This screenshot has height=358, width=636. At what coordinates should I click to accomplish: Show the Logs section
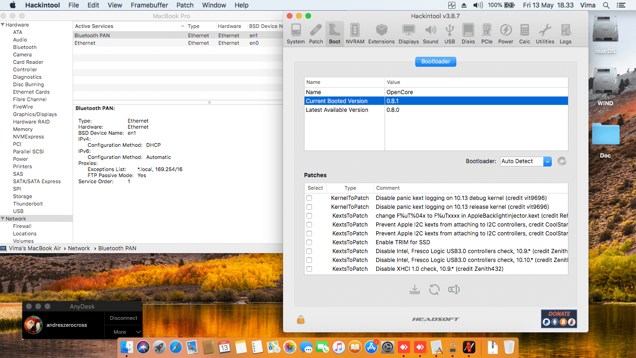pos(566,34)
